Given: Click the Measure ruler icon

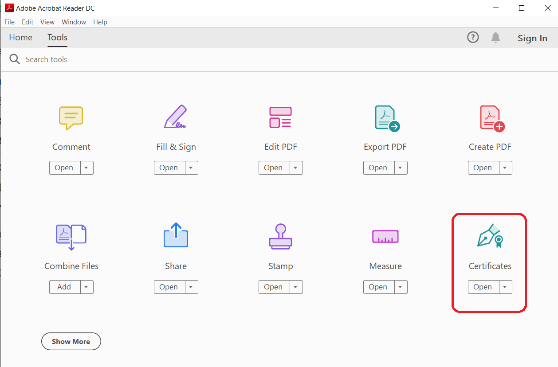Looking at the screenshot, I should pyautogui.click(x=385, y=237).
